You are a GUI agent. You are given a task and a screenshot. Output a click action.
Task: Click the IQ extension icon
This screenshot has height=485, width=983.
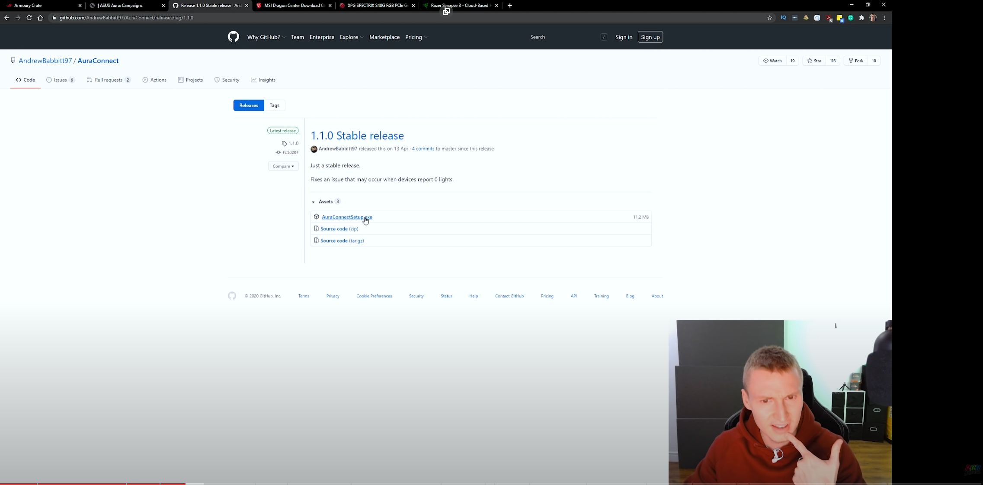[783, 18]
